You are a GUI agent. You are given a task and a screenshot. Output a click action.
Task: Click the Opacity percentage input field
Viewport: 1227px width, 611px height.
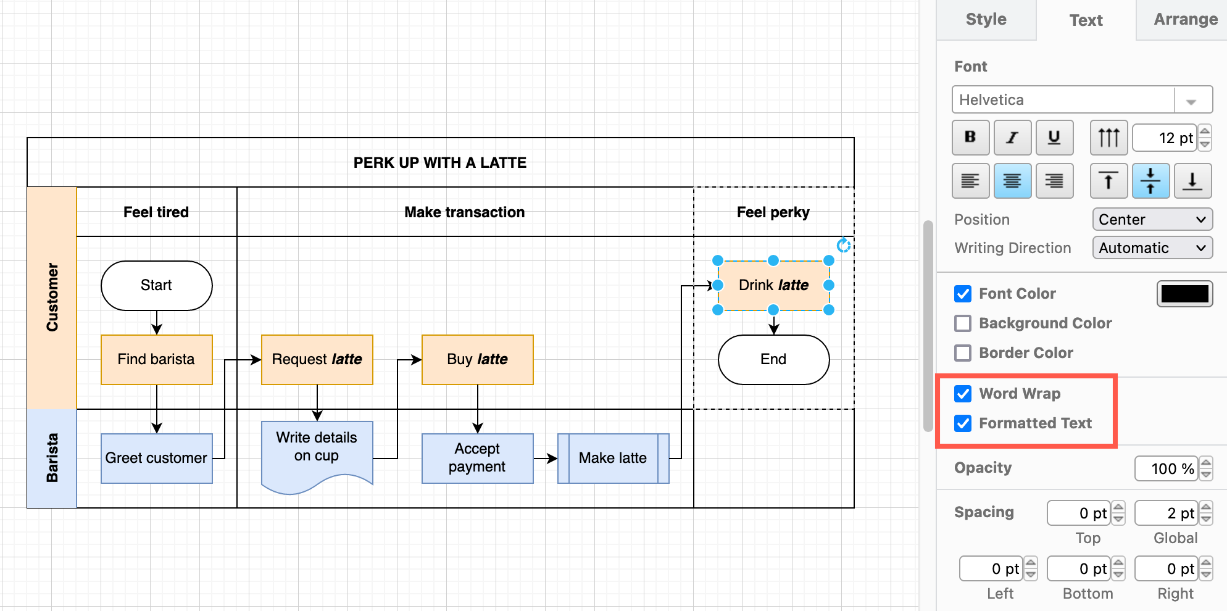(1166, 468)
